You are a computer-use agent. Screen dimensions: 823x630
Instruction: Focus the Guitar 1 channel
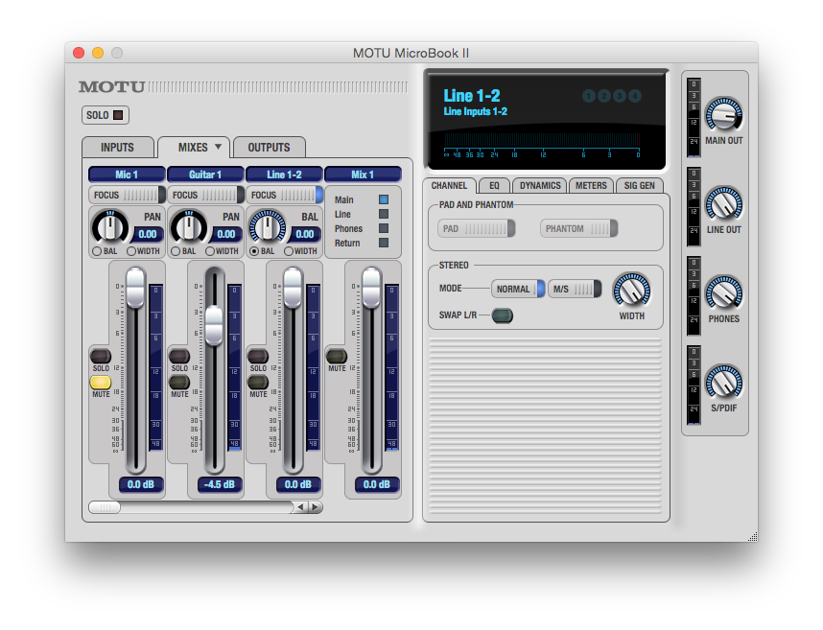point(205,196)
